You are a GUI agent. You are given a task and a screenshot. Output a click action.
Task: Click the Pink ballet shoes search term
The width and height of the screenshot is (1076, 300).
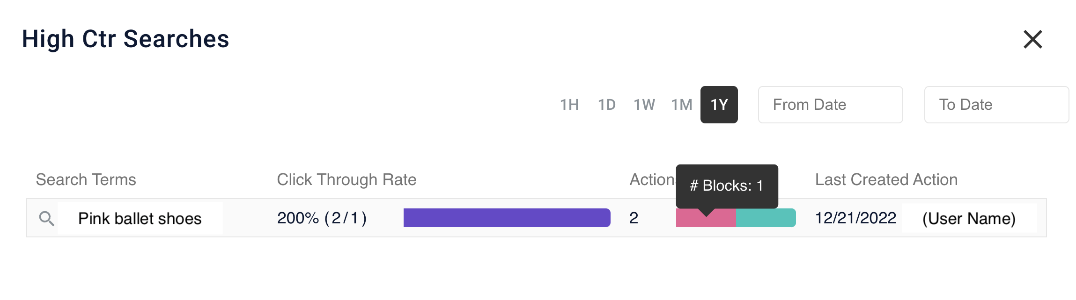pyautogui.click(x=140, y=218)
